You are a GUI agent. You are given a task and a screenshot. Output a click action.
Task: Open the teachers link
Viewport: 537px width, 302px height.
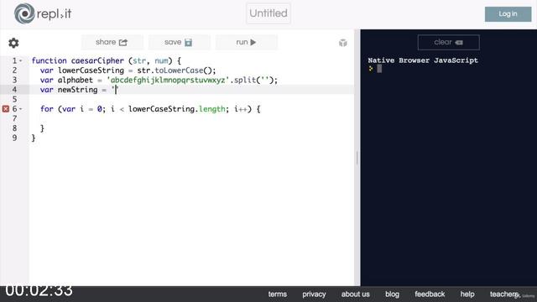coord(503,294)
